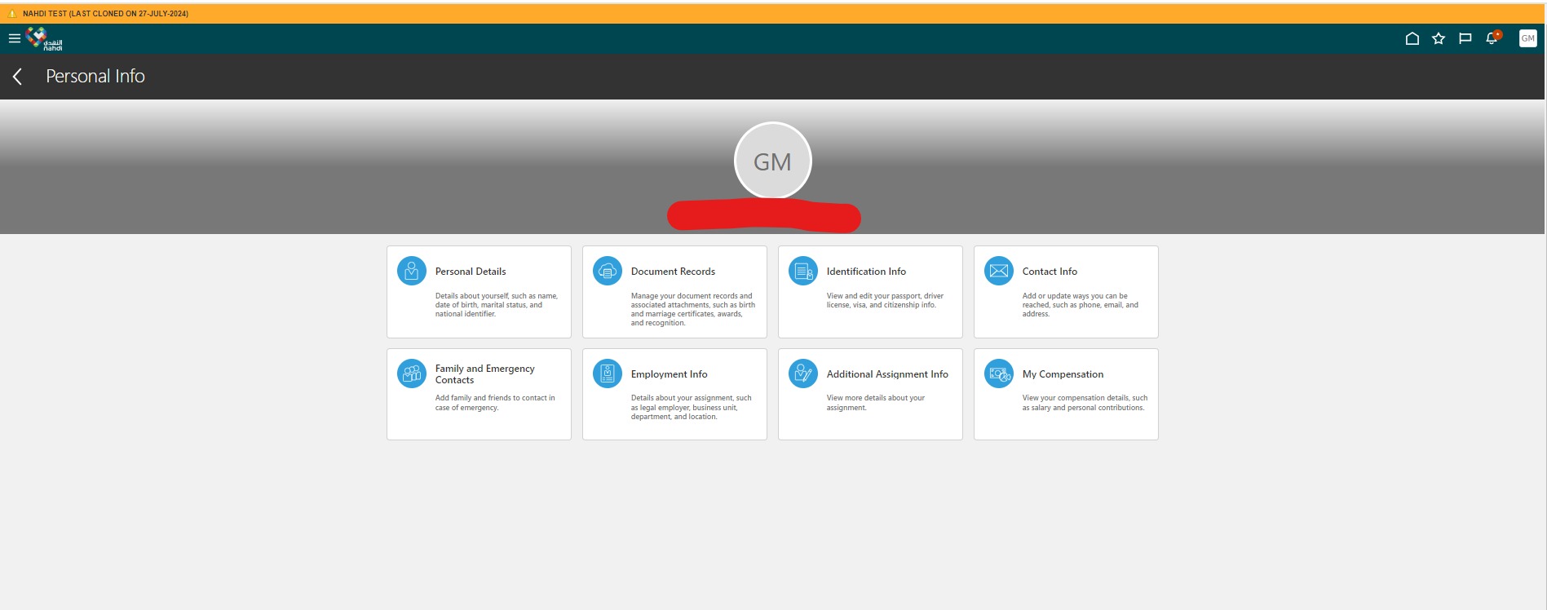Screen dimensions: 1547x610
Task: Click 'Details about your assignment' description
Action: [691, 408]
